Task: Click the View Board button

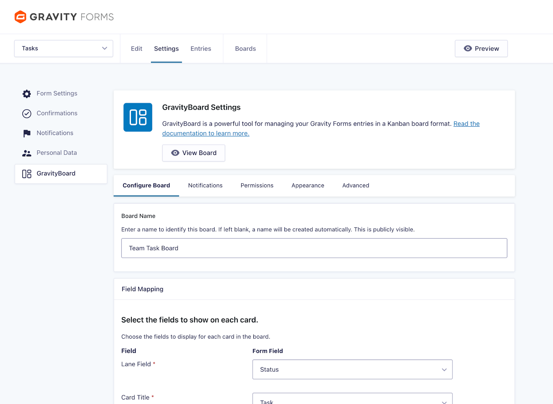Action: click(194, 153)
